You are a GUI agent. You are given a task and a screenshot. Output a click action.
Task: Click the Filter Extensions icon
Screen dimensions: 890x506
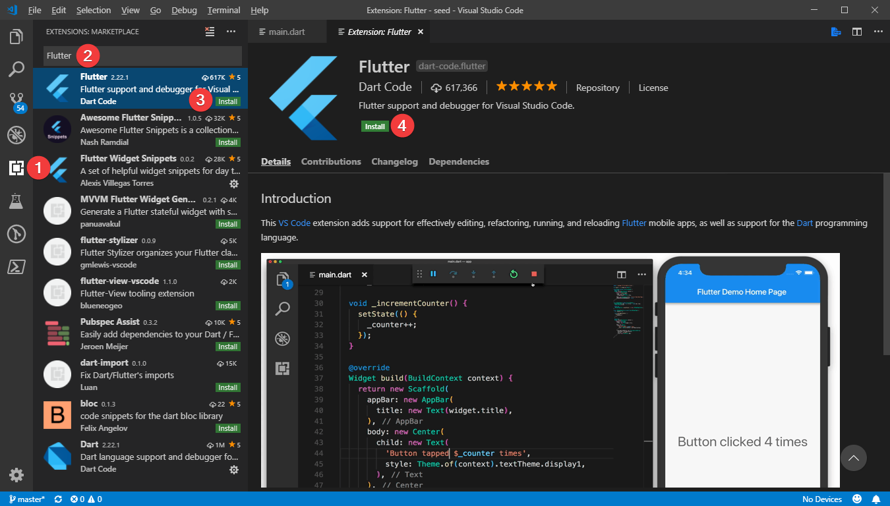(x=210, y=31)
